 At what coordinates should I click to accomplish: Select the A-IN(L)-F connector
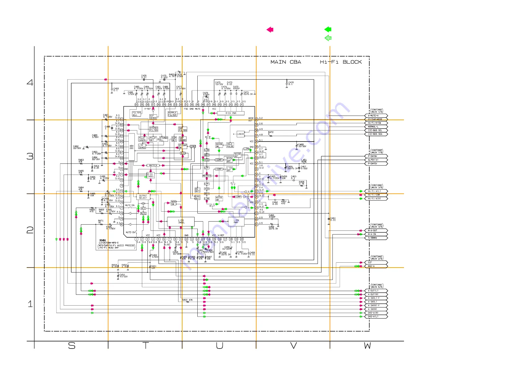click(376, 298)
